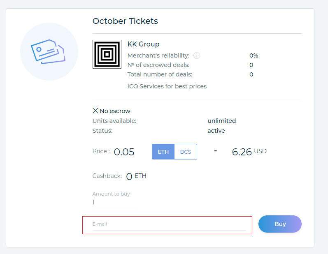Image resolution: width=328 pixels, height=254 pixels.
Task: Click the info icon beside Merchant's reliability
Action: (x=197, y=55)
